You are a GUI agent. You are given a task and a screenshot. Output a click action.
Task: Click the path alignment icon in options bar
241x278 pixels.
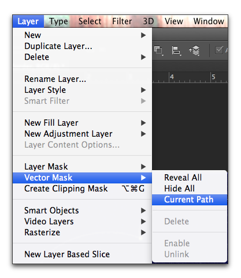176,51
